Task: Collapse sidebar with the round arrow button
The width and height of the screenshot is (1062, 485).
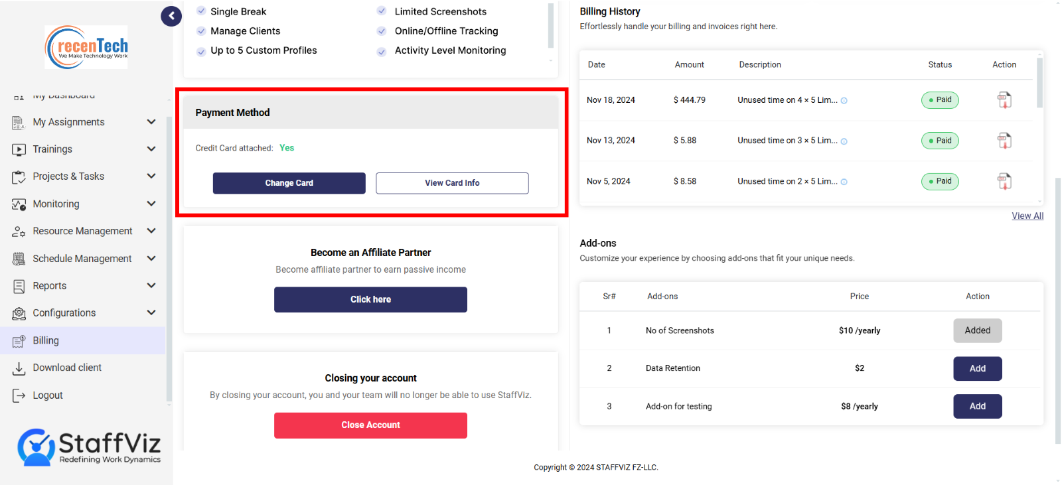Action: (x=171, y=16)
